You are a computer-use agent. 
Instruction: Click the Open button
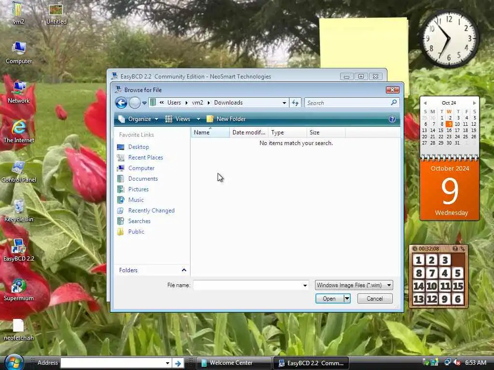(329, 299)
